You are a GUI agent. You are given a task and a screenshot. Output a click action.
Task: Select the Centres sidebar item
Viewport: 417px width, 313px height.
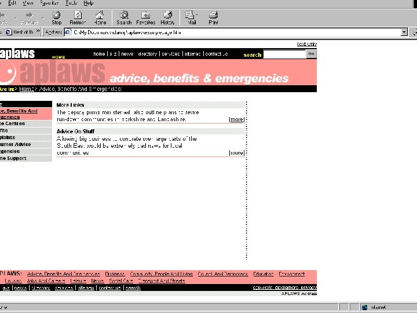(26, 123)
